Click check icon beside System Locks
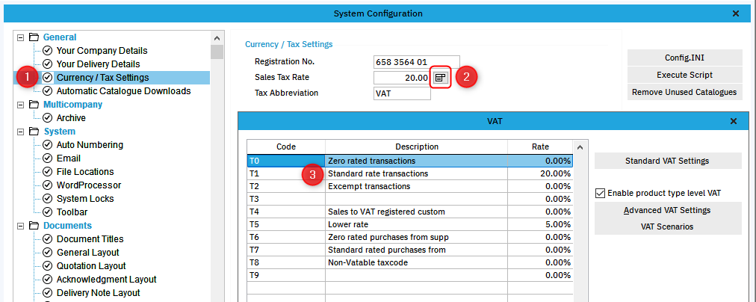Viewport: 756px width, 302px height. [48, 199]
